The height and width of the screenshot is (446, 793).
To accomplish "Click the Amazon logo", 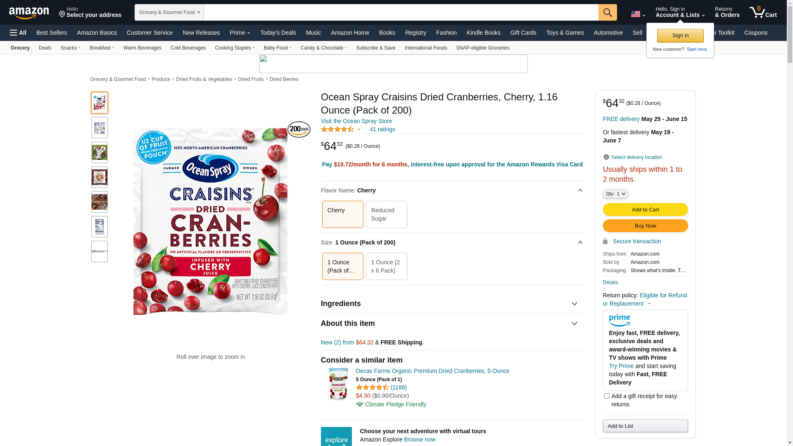I will pos(29,13).
